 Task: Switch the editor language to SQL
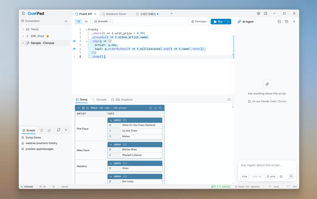point(86,22)
